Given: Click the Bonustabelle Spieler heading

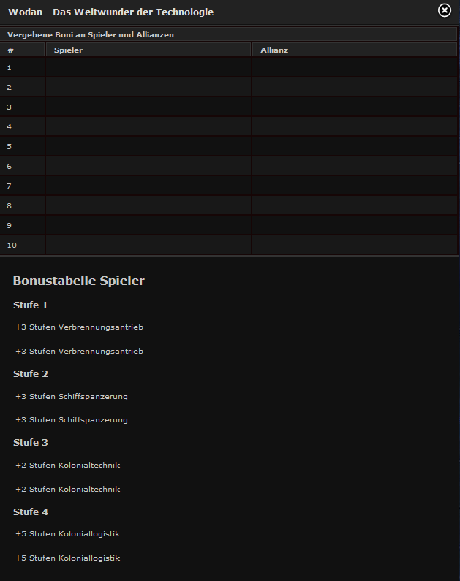Looking at the screenshot, I should [78, 281].
